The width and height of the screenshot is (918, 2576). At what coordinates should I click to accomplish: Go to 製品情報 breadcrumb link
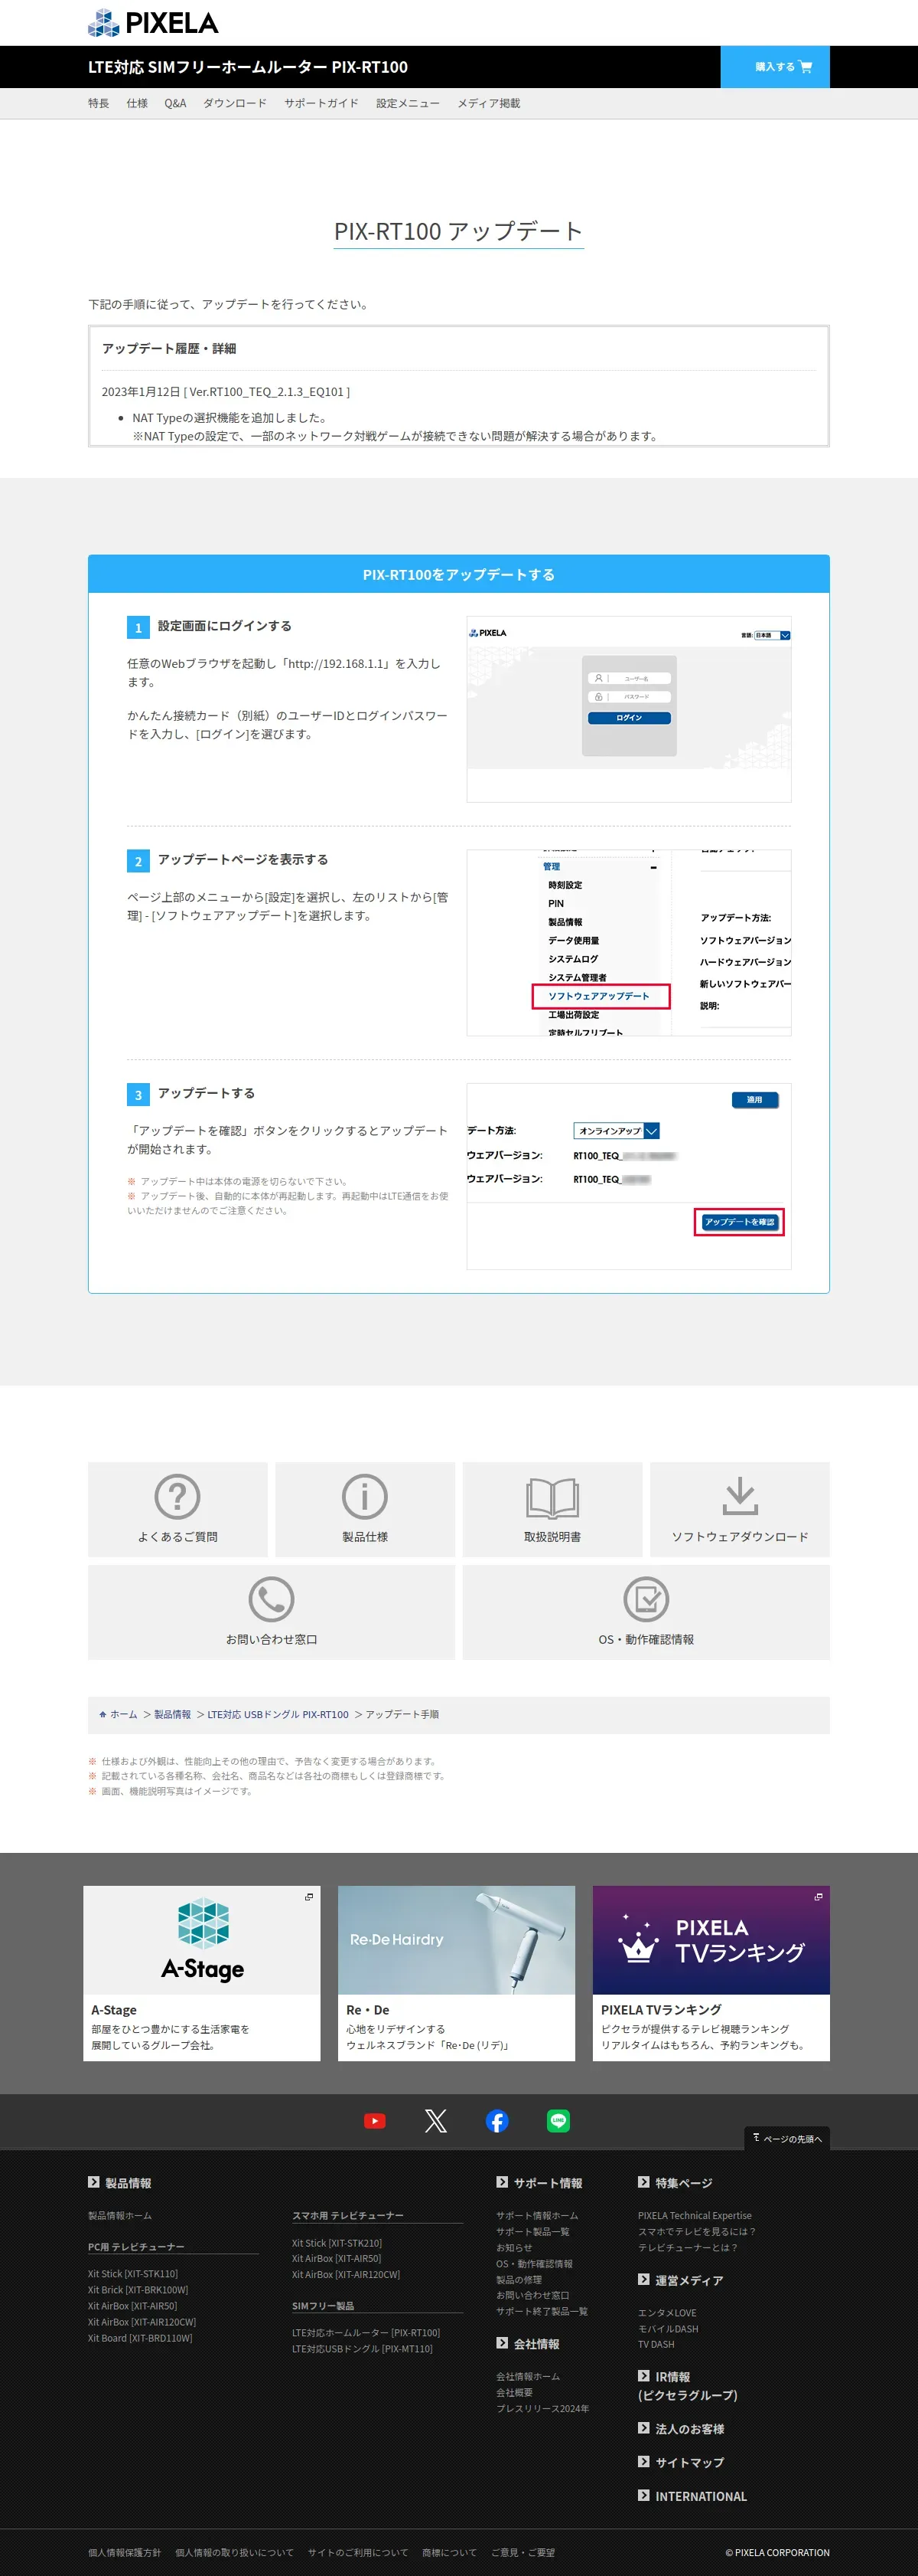172,1714
